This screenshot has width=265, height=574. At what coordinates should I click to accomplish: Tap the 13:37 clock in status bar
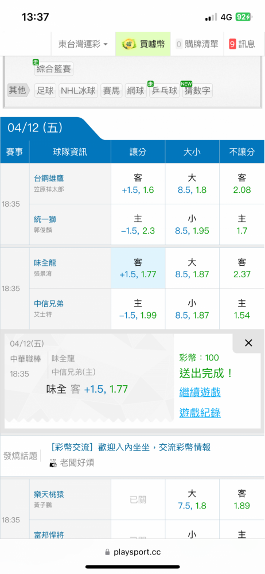click(x=35, y=17)
